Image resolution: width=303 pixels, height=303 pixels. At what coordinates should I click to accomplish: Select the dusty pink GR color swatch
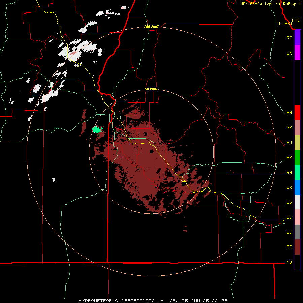point(297,127)
